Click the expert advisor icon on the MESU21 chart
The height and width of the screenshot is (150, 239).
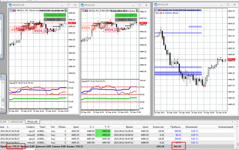click(x=66, y=11)
